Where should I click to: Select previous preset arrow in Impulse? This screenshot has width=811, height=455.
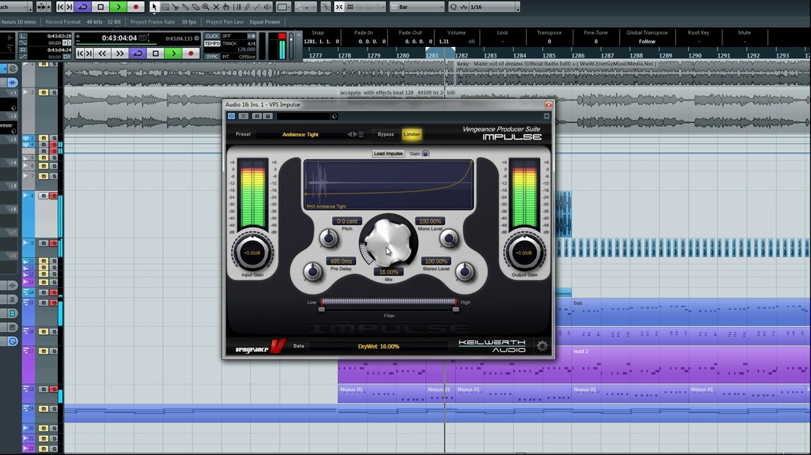pos(350,134)
